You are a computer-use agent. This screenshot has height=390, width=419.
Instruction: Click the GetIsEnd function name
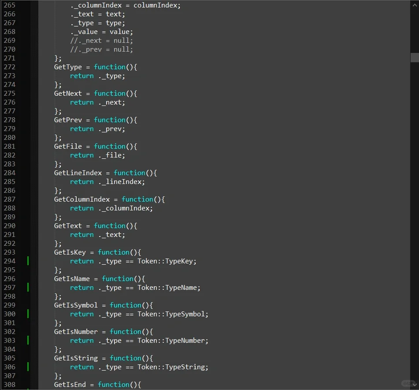tap(70, 385)
